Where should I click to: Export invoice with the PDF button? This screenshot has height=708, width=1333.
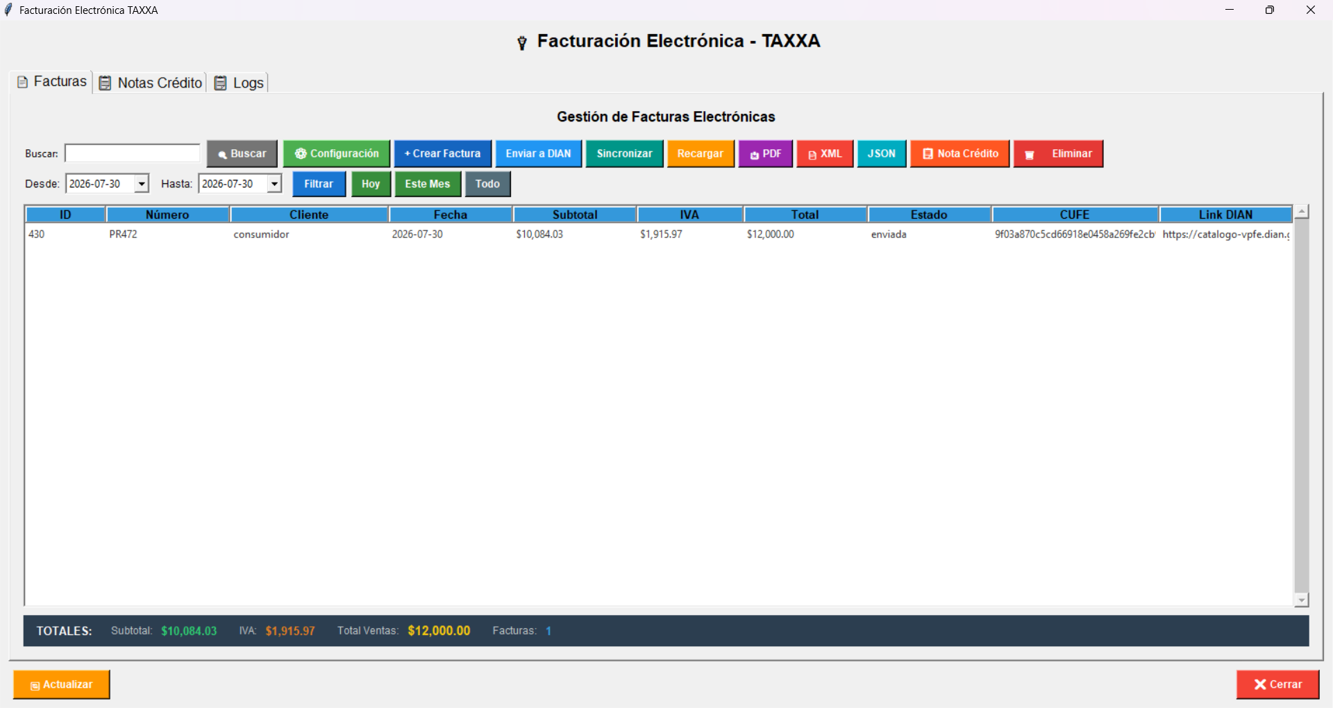[x=766, y=153]
